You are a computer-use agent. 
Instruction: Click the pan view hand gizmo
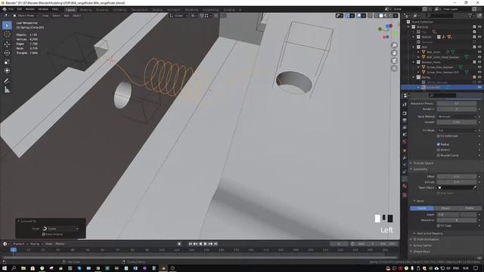pos(394,53)
